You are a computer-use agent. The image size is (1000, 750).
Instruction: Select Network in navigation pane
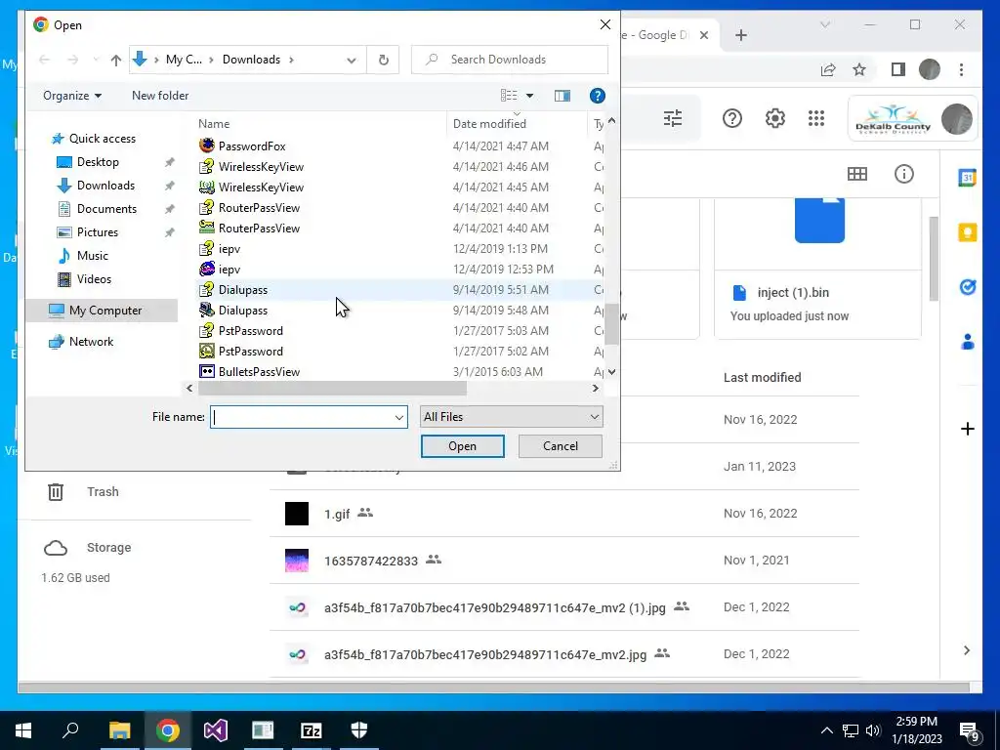tap(91, 342)
